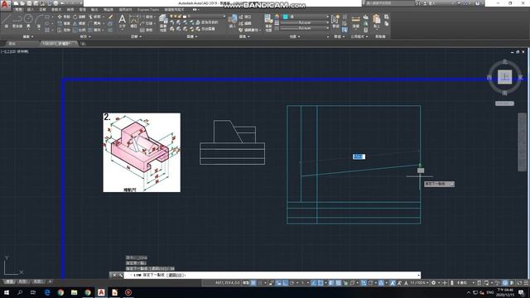The image size is (530, 298).
Task: Expand the Draw (繪製) panel
Action: [28, 36]
